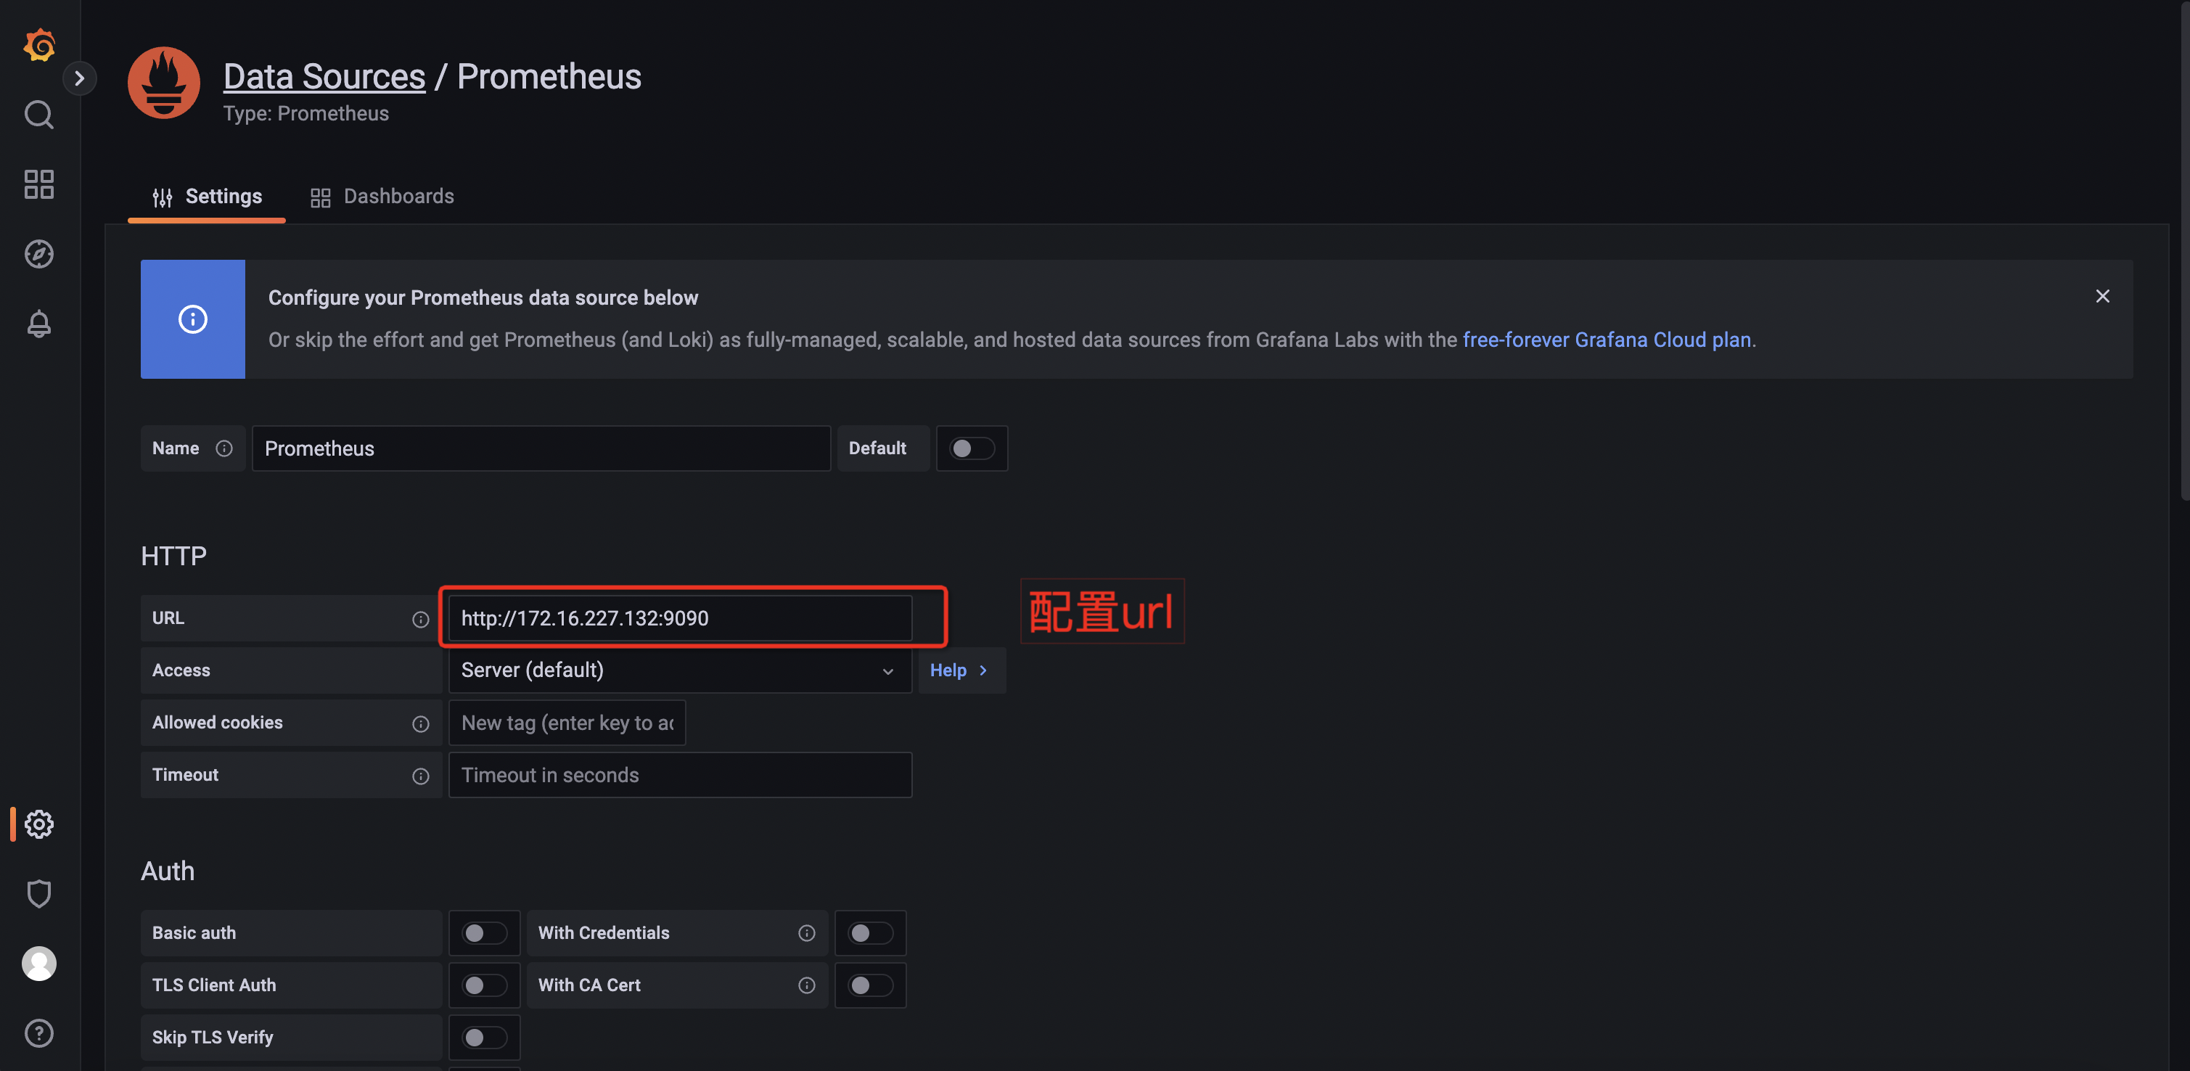
Task: Open the Explore compass icon
Action: click(x=39, y=253)
